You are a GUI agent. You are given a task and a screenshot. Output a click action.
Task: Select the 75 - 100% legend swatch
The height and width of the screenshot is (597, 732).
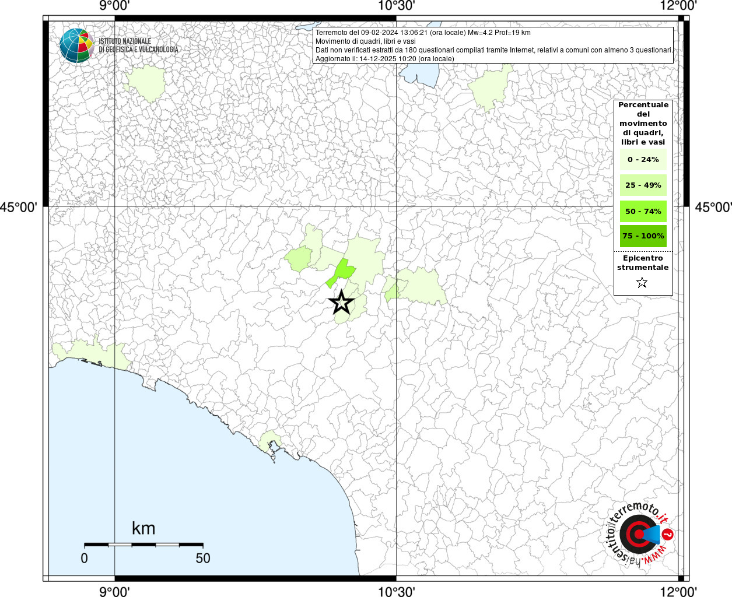pyautogui.click(x=643, y=236)
